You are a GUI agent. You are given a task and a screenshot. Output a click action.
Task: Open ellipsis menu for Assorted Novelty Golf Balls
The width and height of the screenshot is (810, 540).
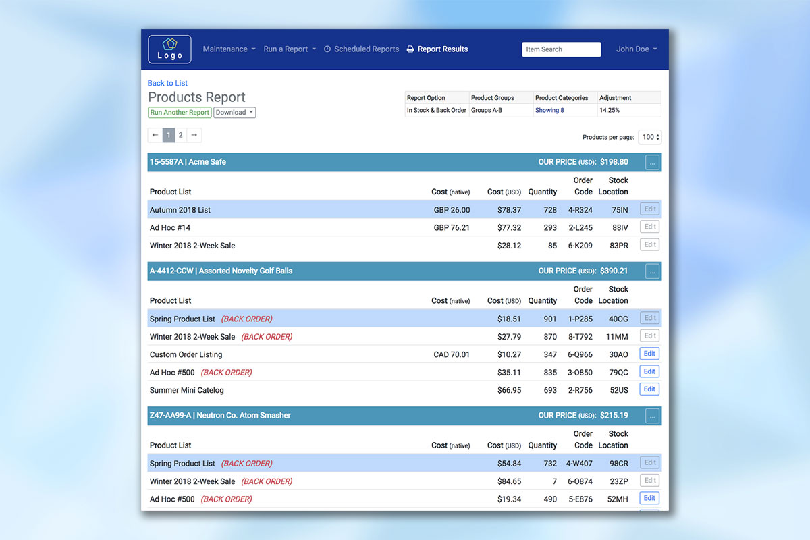click(652, 271)
